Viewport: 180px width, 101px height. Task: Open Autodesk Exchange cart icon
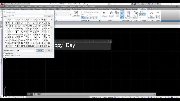(149, 4)
